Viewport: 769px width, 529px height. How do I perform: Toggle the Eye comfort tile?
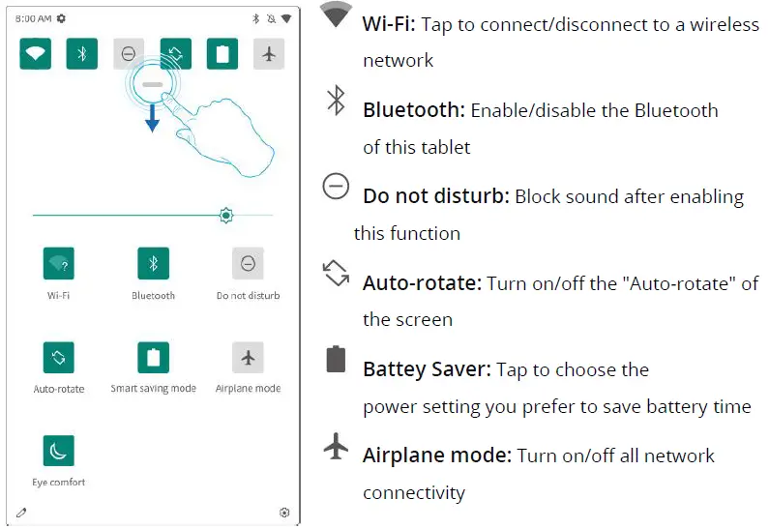coord(59,451)
